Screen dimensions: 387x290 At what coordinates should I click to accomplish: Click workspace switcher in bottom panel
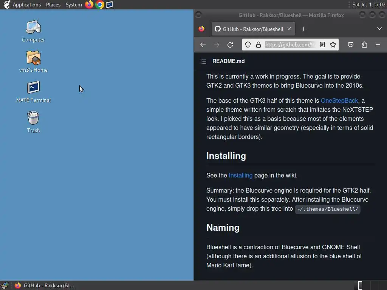tap(370, 285)
